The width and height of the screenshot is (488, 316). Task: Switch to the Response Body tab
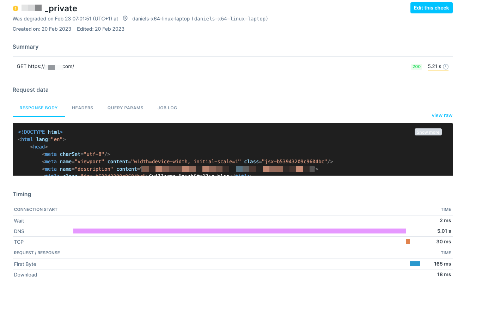[39, 108]
